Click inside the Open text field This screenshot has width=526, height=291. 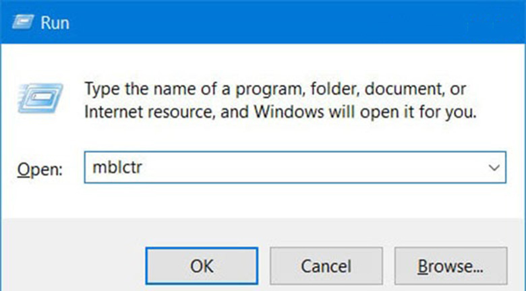tap(295, 167)
